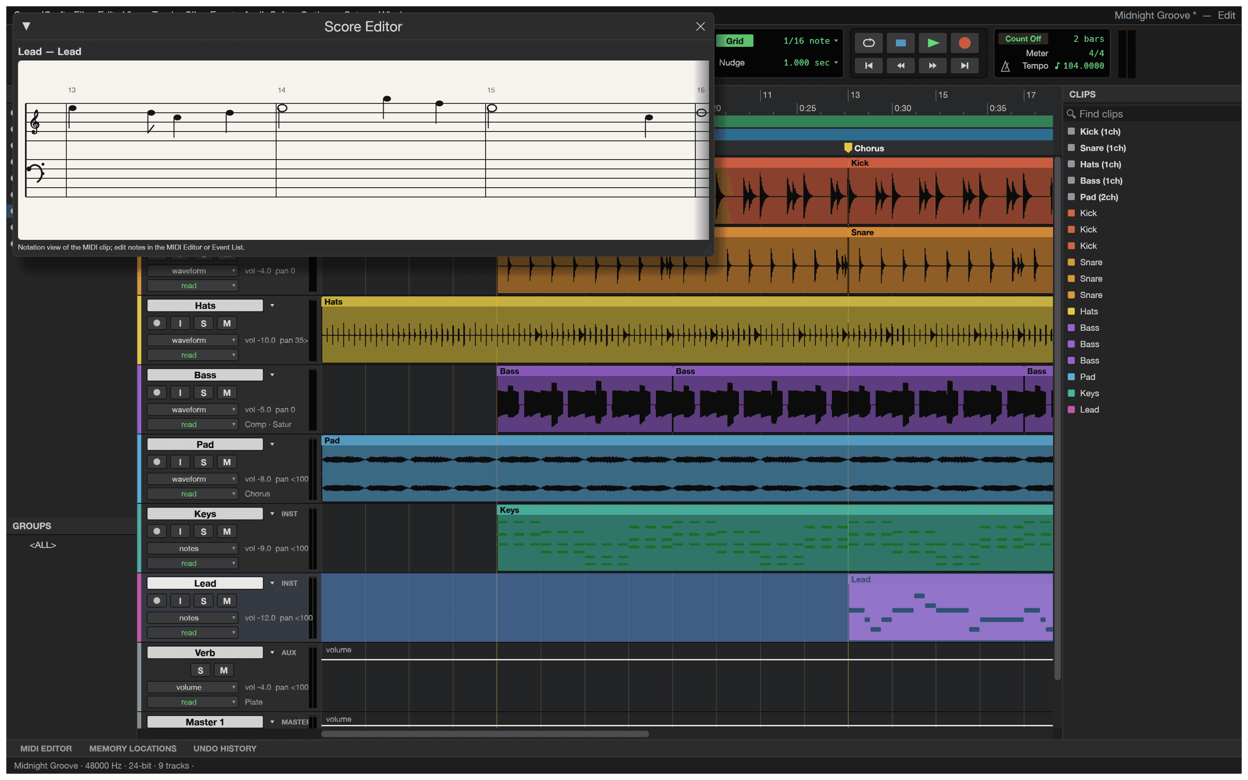Record-enable the Lead track
The width and height of the screenshot is (1248, 780).
pyautogui.click(x=157, y=601)
